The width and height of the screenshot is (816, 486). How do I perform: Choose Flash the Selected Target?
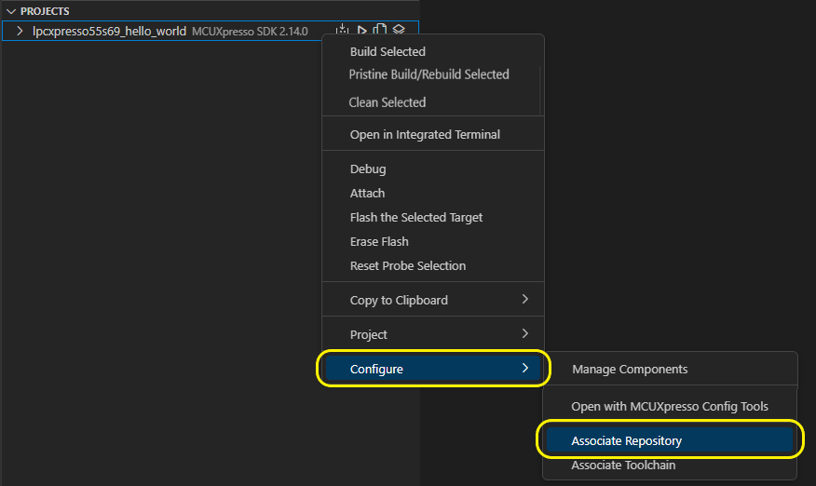(433, 218)
